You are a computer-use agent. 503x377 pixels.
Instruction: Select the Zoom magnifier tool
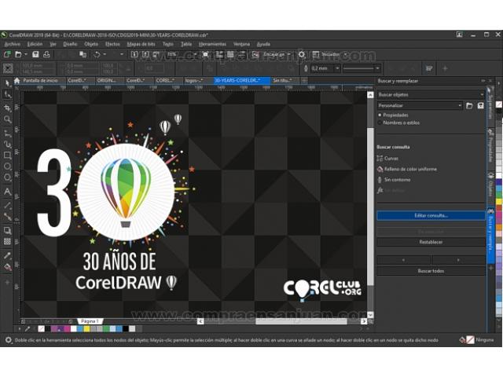7,119
